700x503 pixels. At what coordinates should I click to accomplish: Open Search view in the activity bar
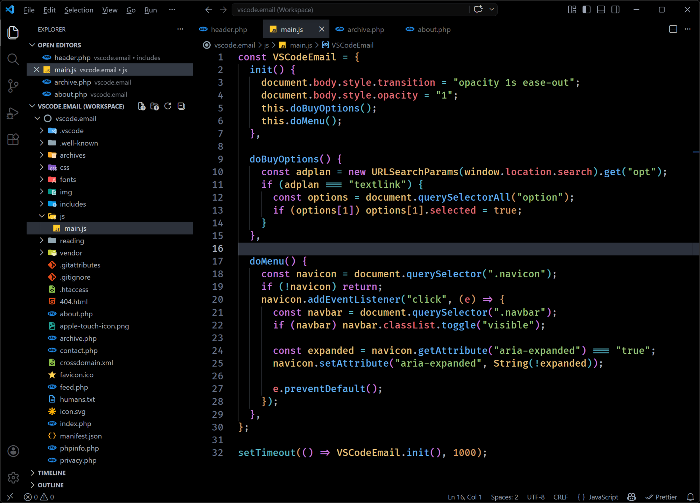coord(13,59)
